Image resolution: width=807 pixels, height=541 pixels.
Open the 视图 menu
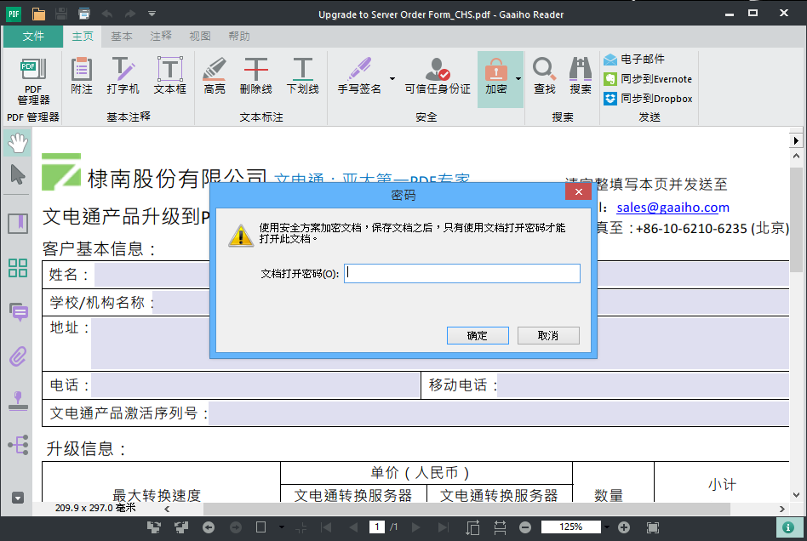(198, 36)
